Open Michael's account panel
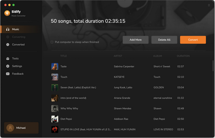Image resolution: width=215 pixels, height=138 pixels. pyautogui.click(x=21, y=128)
